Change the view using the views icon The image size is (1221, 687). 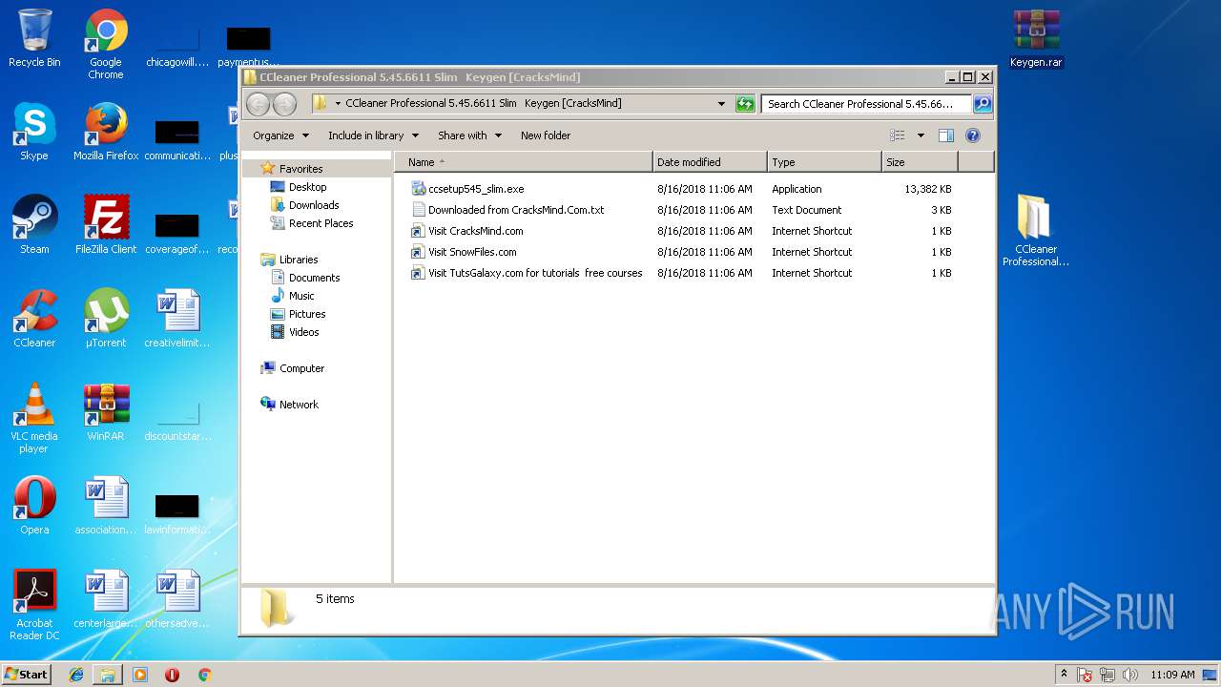898,135
